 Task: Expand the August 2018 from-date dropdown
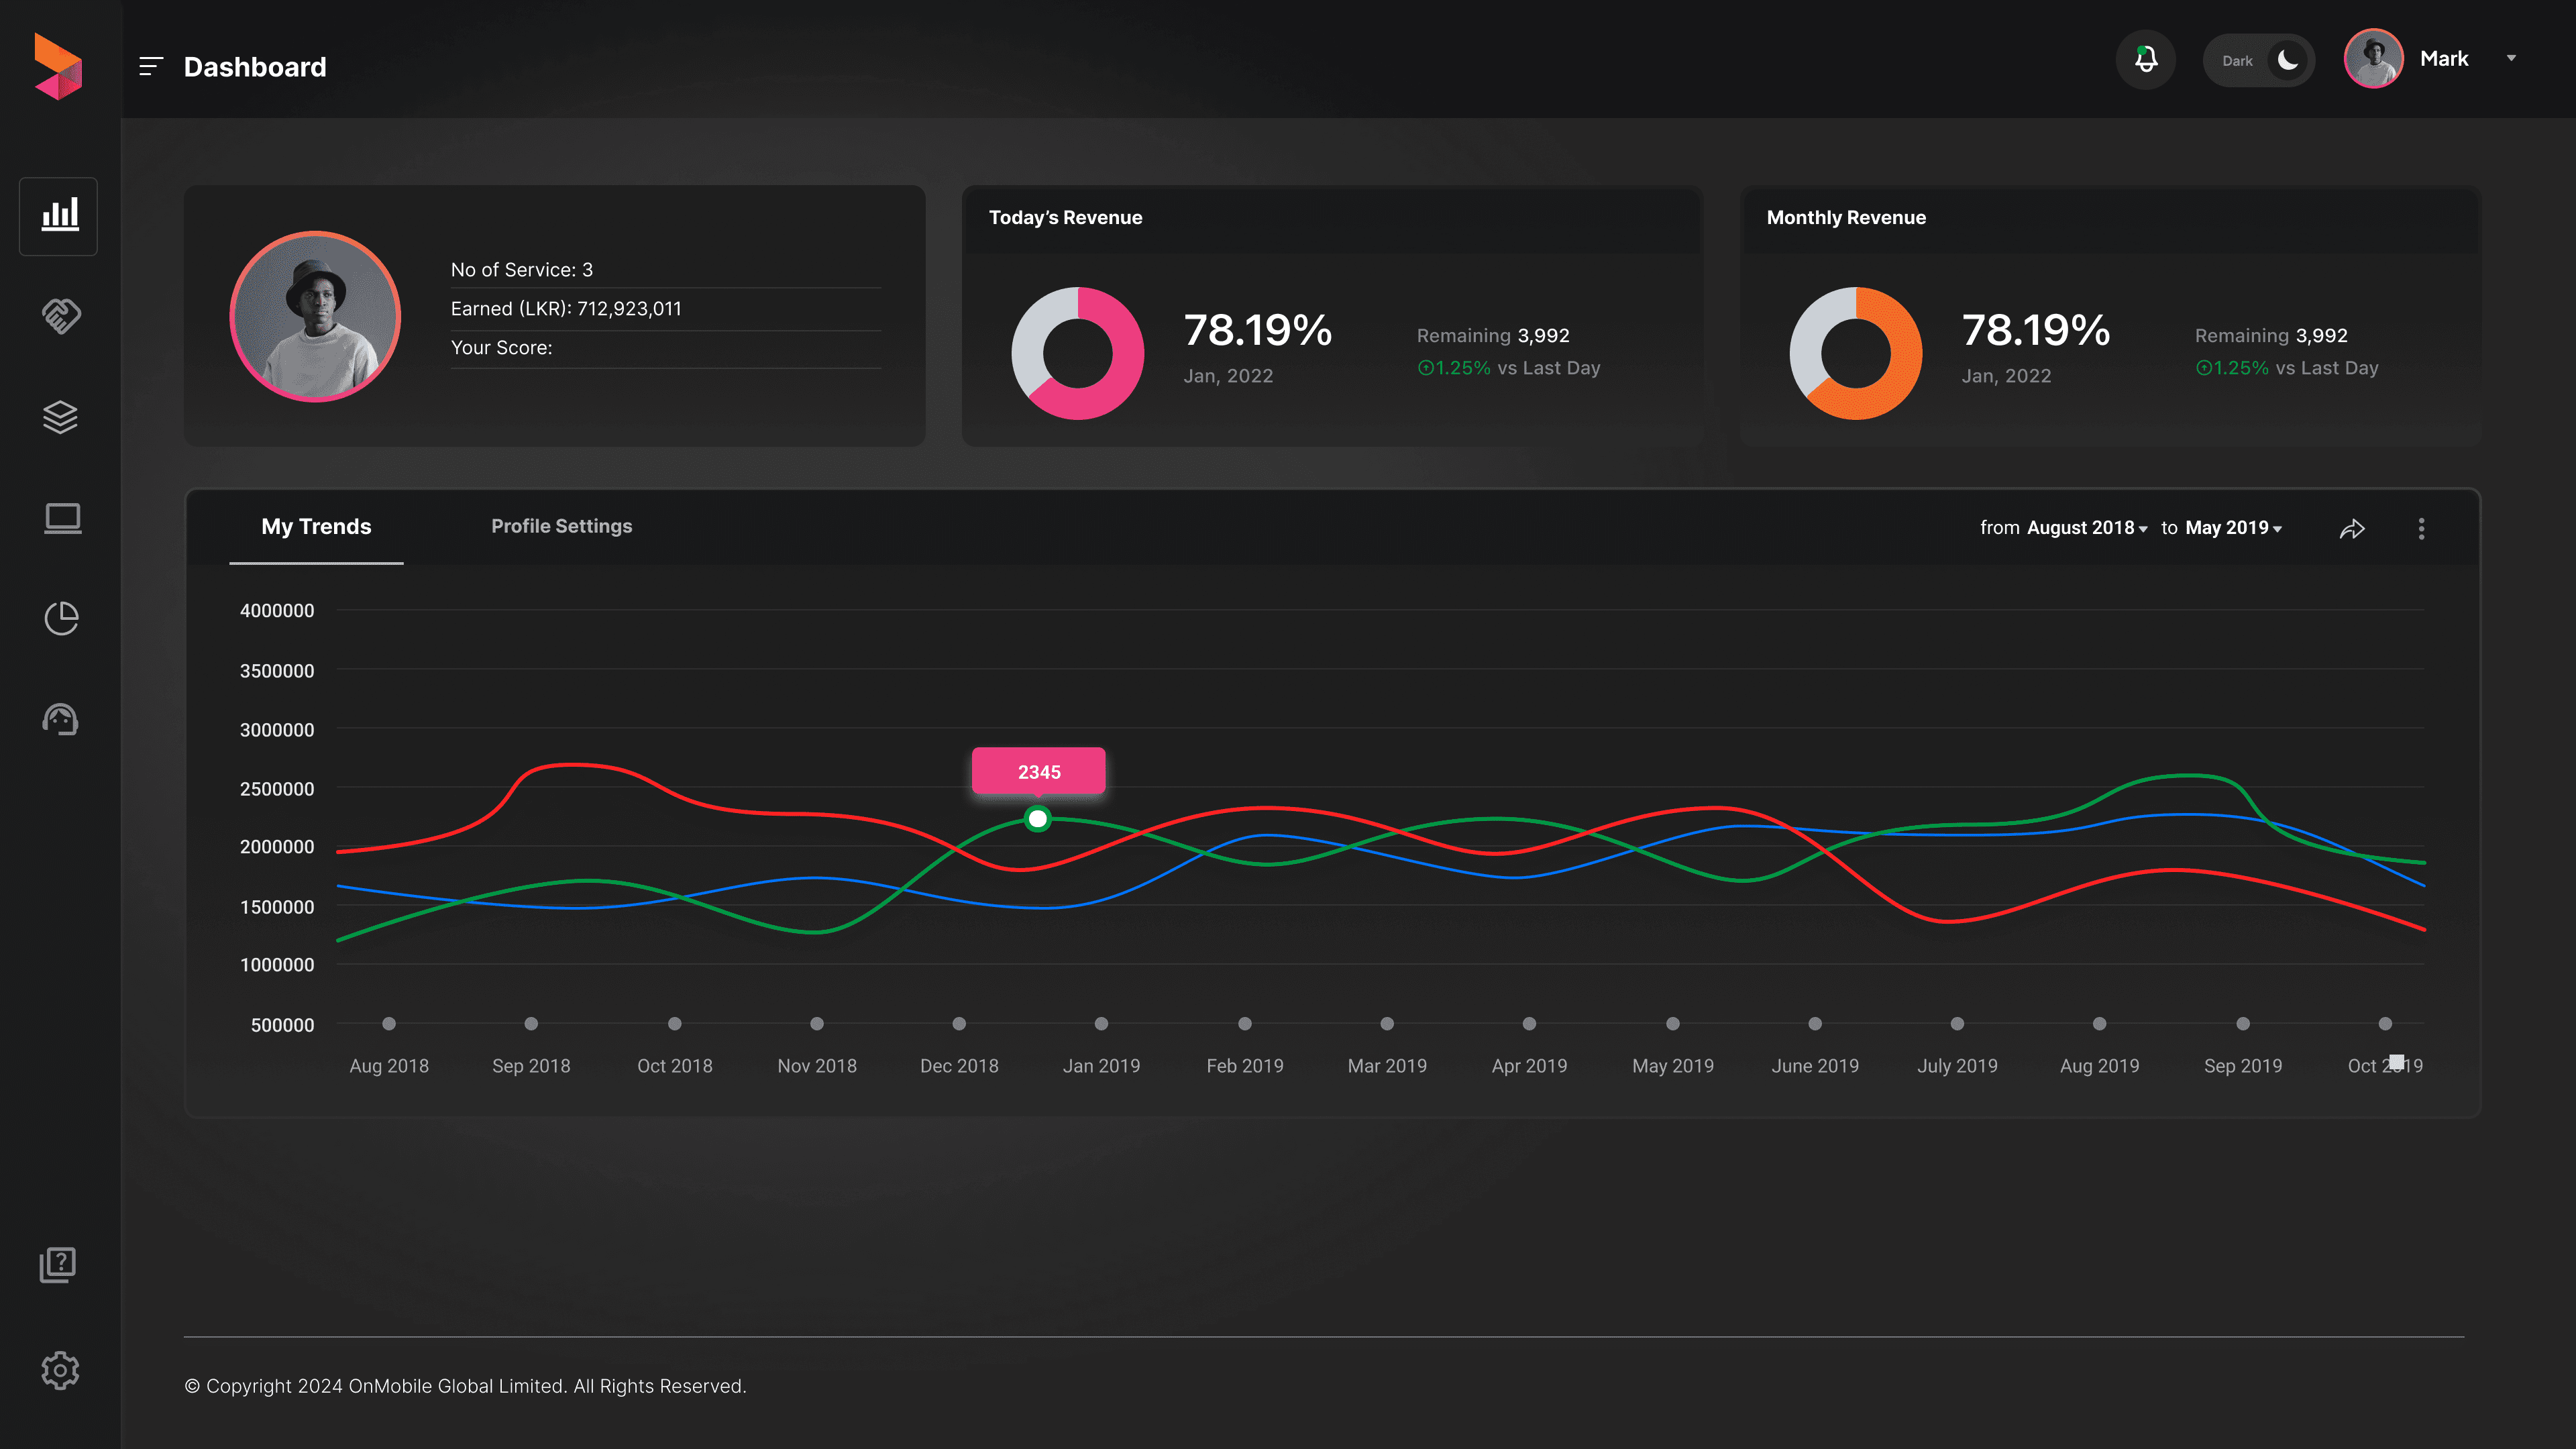click(2086, 528)
